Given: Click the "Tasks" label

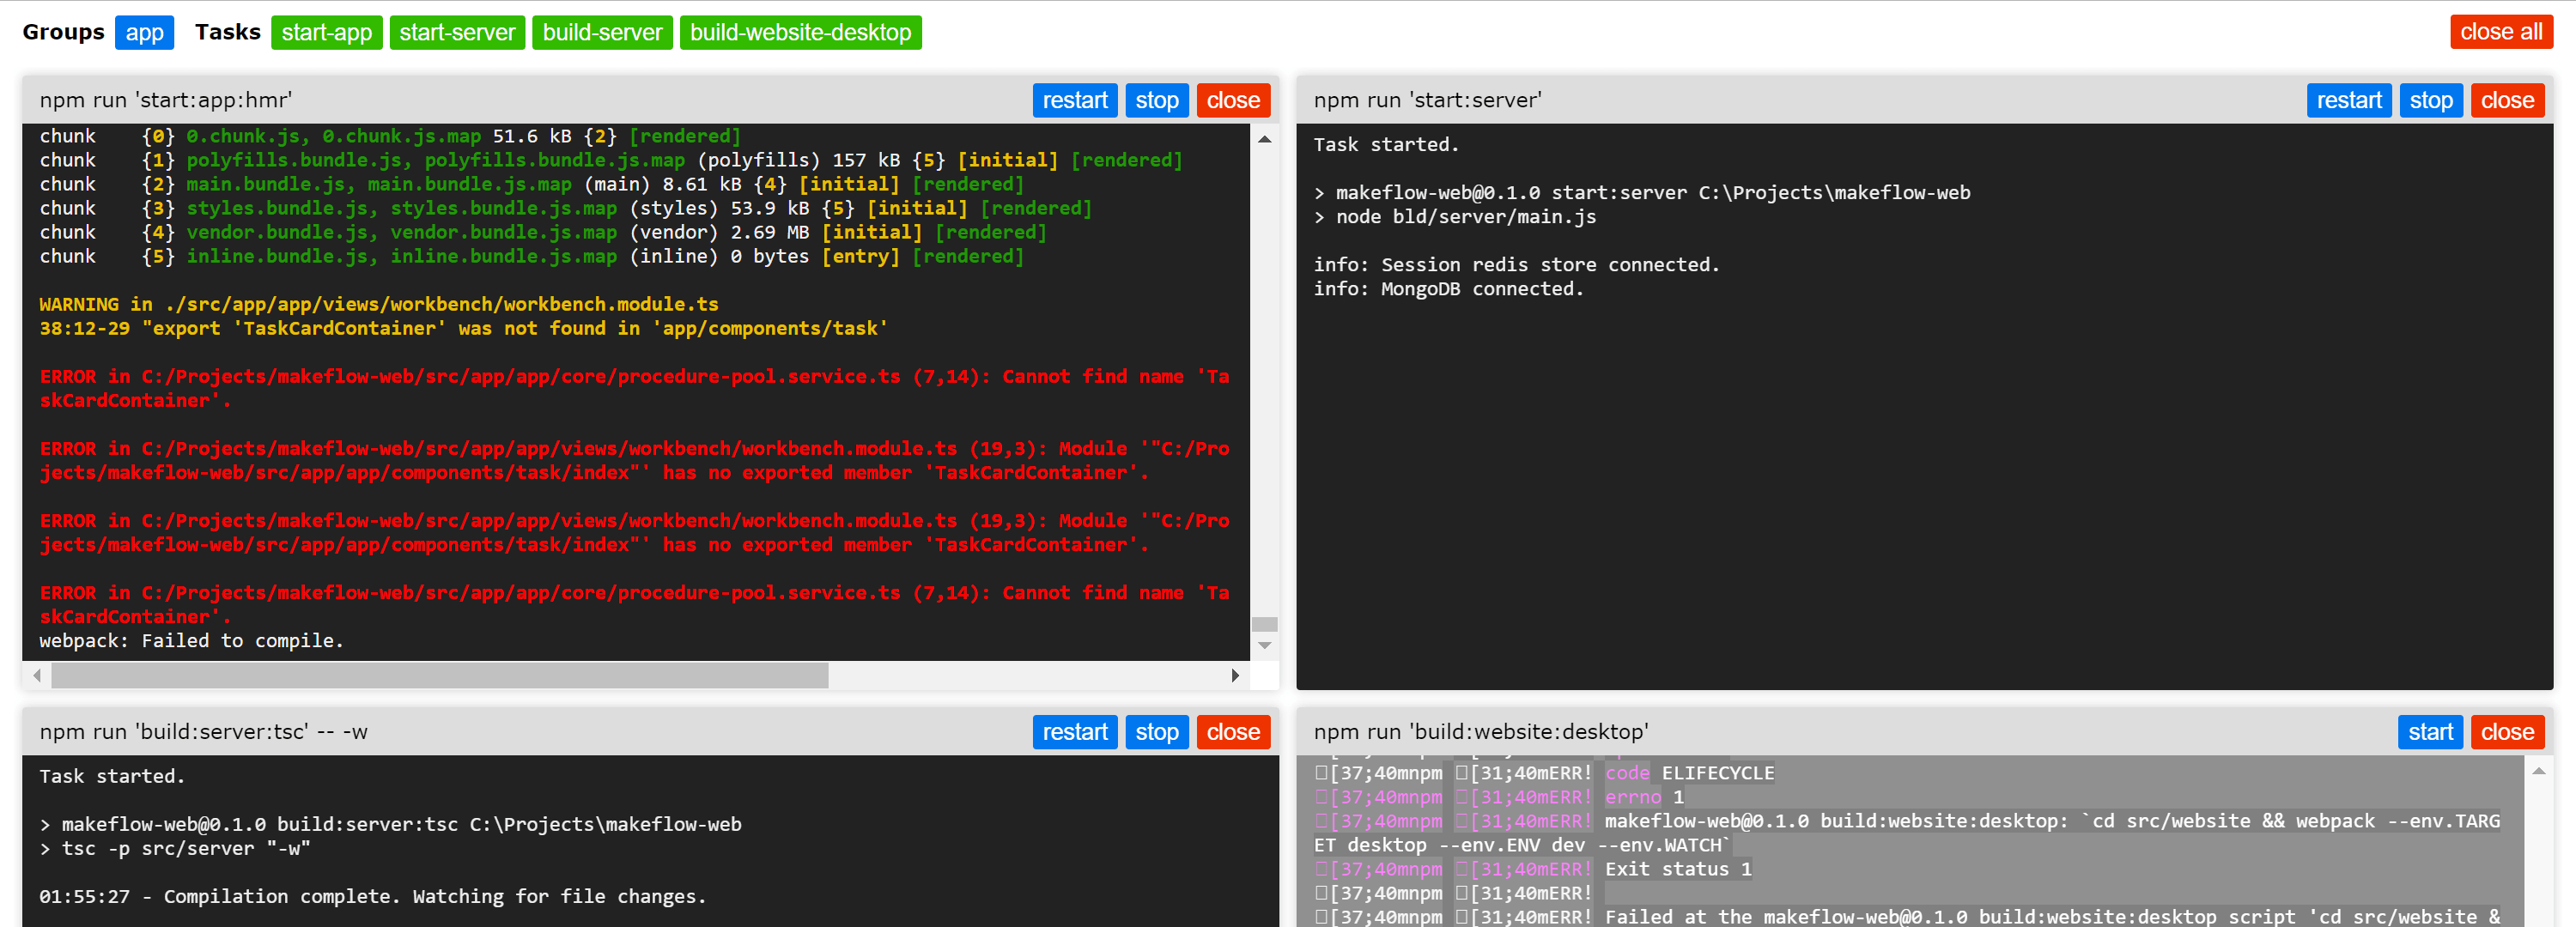Looking at the screenshot, I should point(228,32).
